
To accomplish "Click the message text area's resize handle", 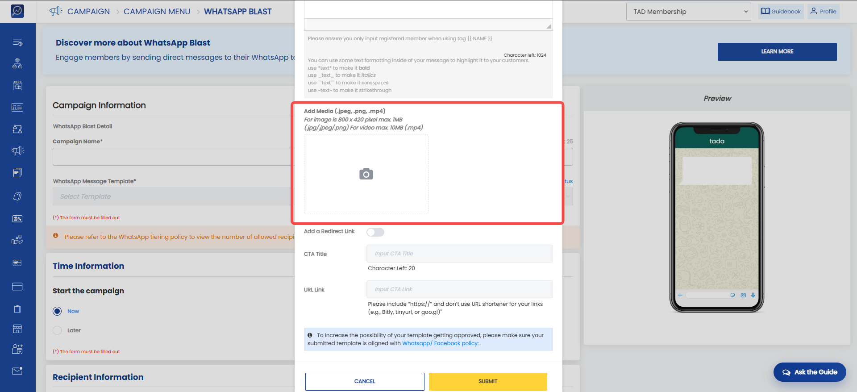I will [x=549, y=26].
